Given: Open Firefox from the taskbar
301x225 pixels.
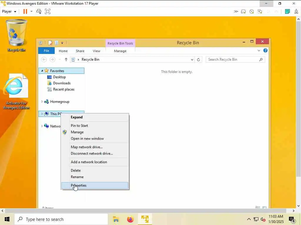Looking at the screenshot, I should 130,219.
